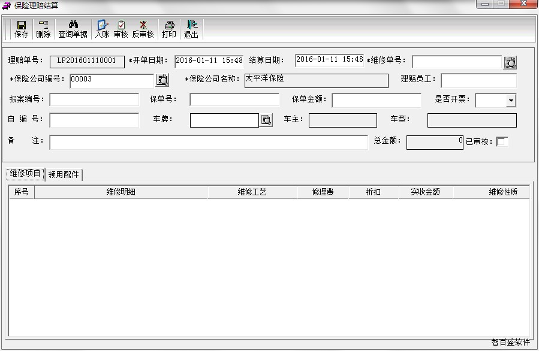The height and width of the screenshot is (351, 539).
Task: Switch to the 维修项目 tab
Action: [25, 174]
